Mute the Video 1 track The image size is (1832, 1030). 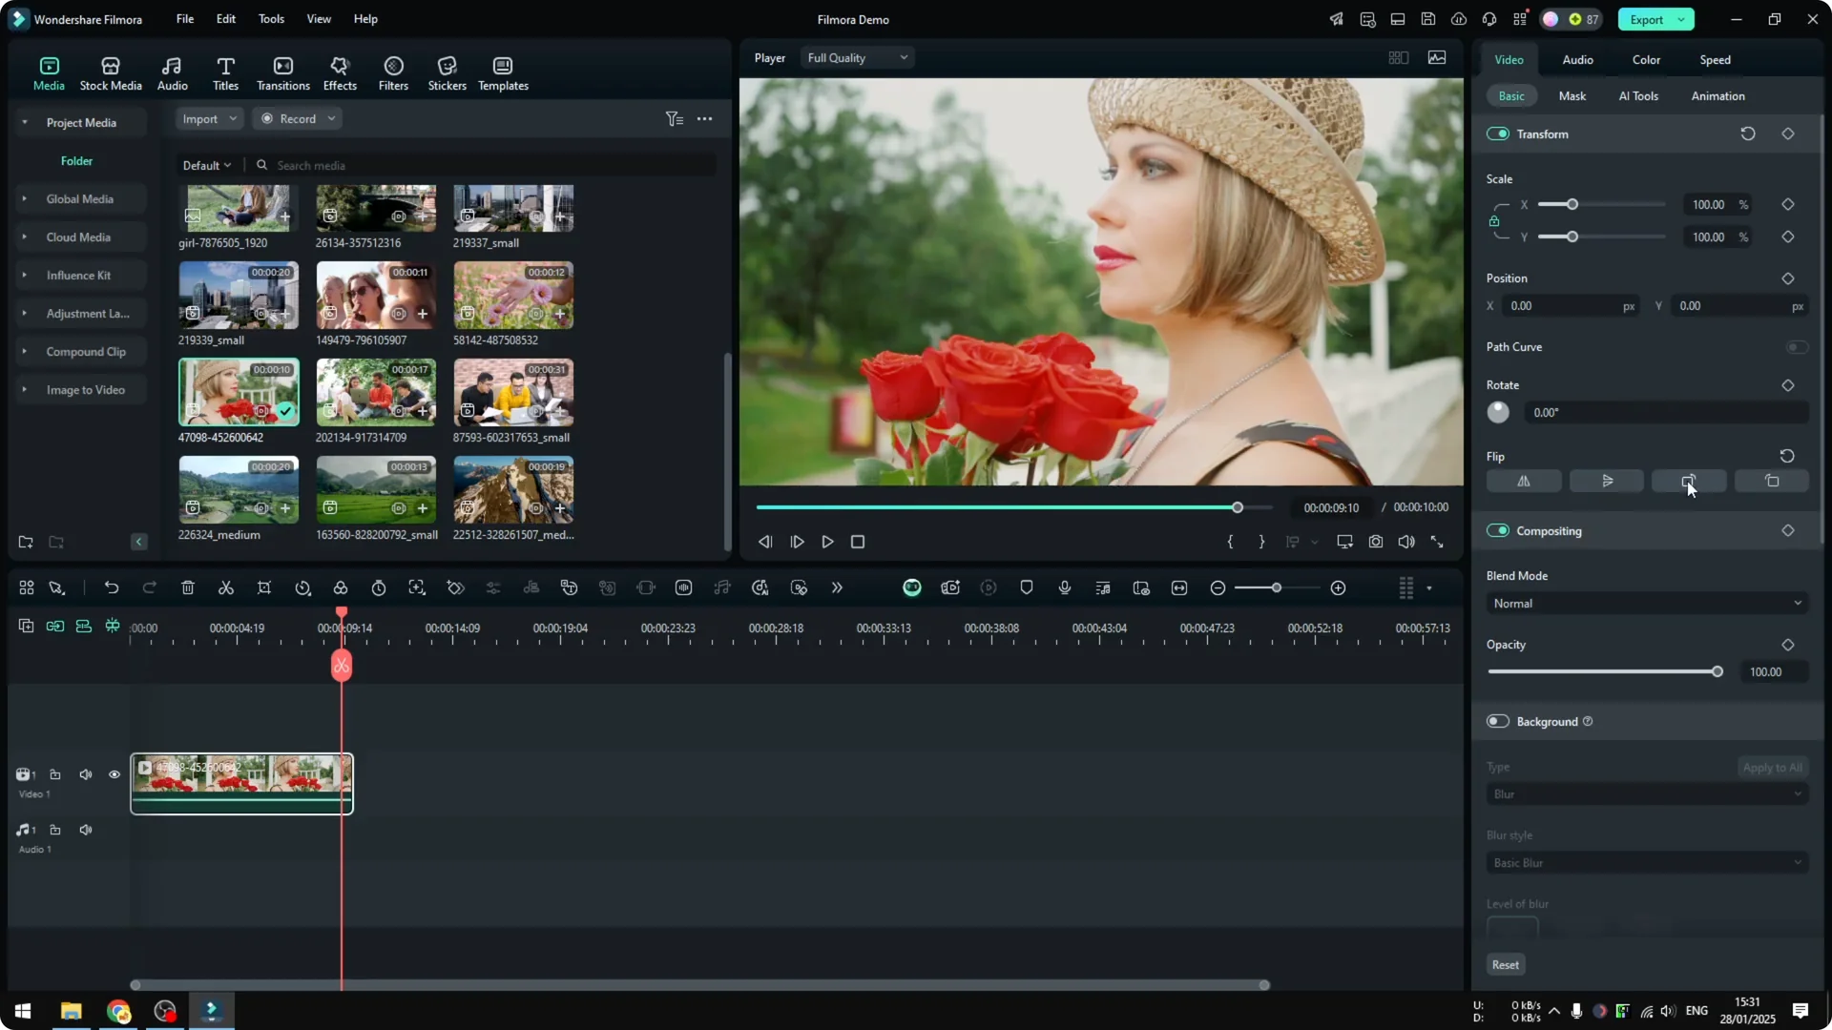pos(85,774)
